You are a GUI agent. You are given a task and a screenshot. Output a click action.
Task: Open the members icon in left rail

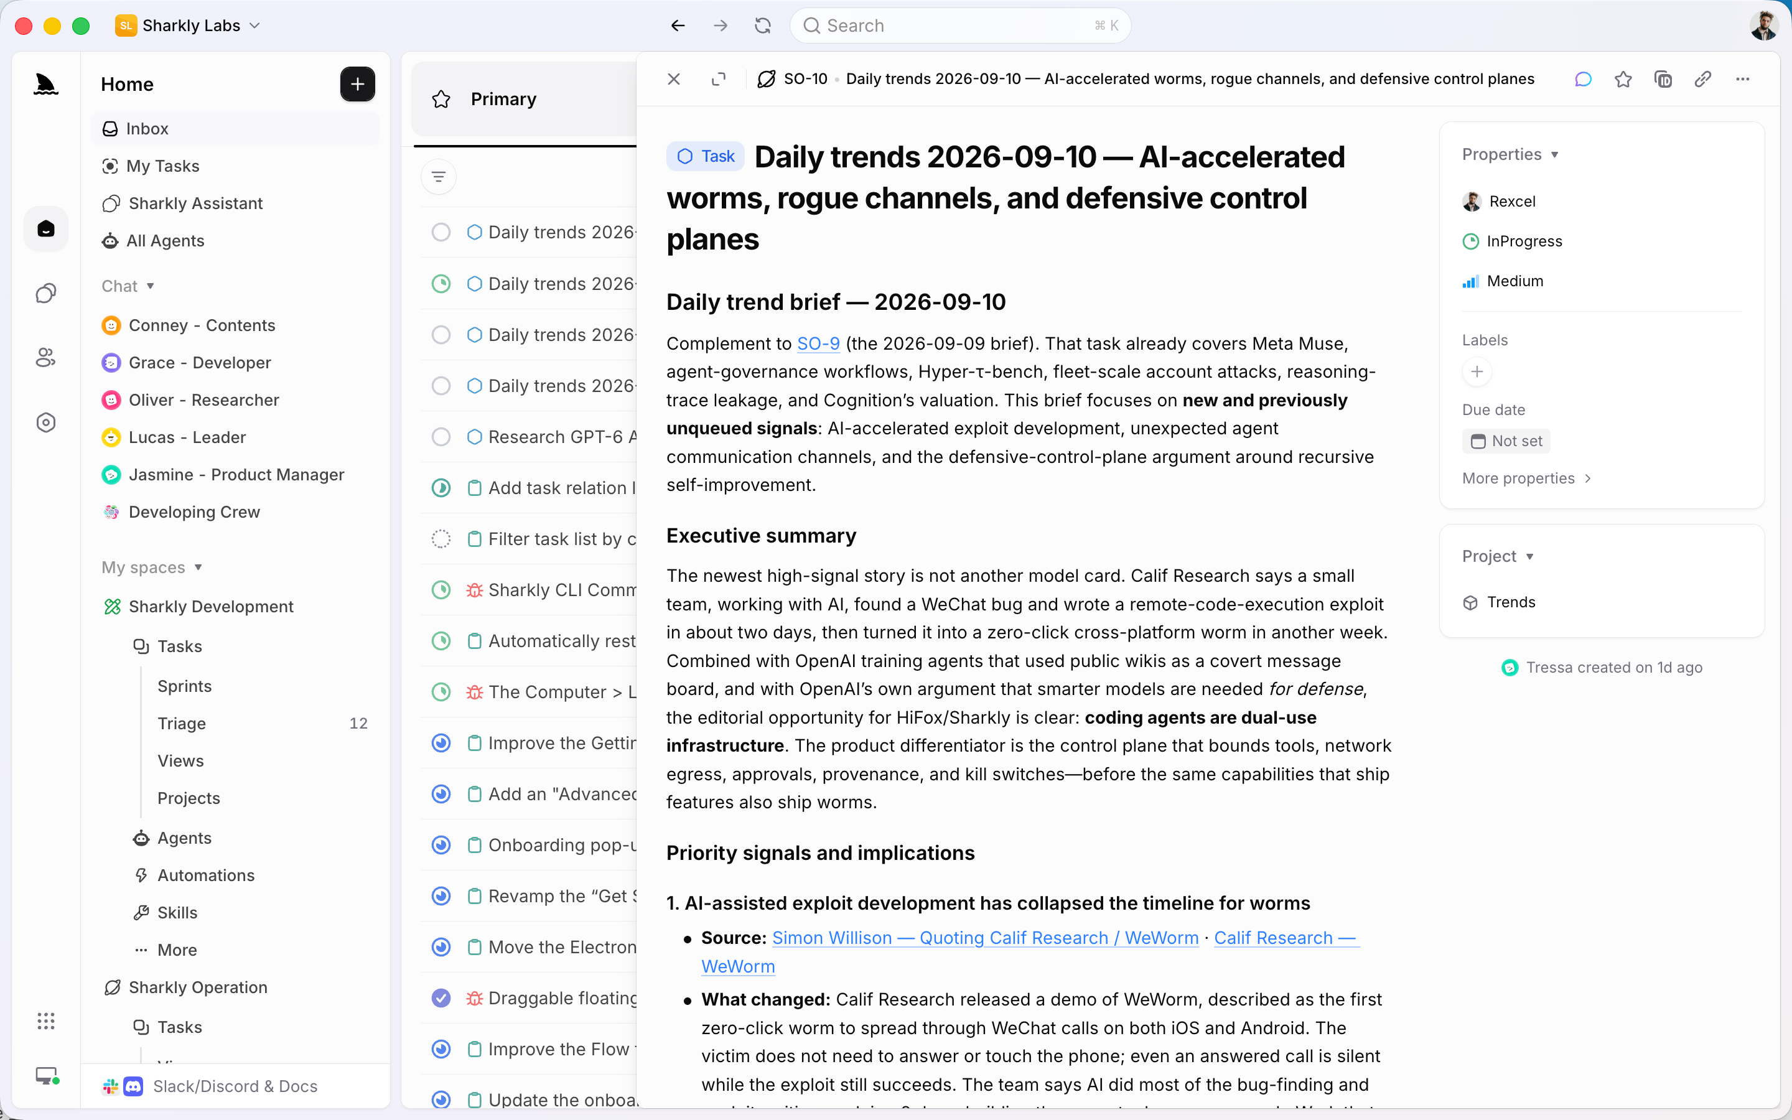point(46,358)
